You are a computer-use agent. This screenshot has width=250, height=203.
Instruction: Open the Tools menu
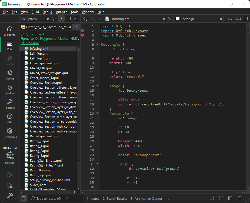click(74, 12)
